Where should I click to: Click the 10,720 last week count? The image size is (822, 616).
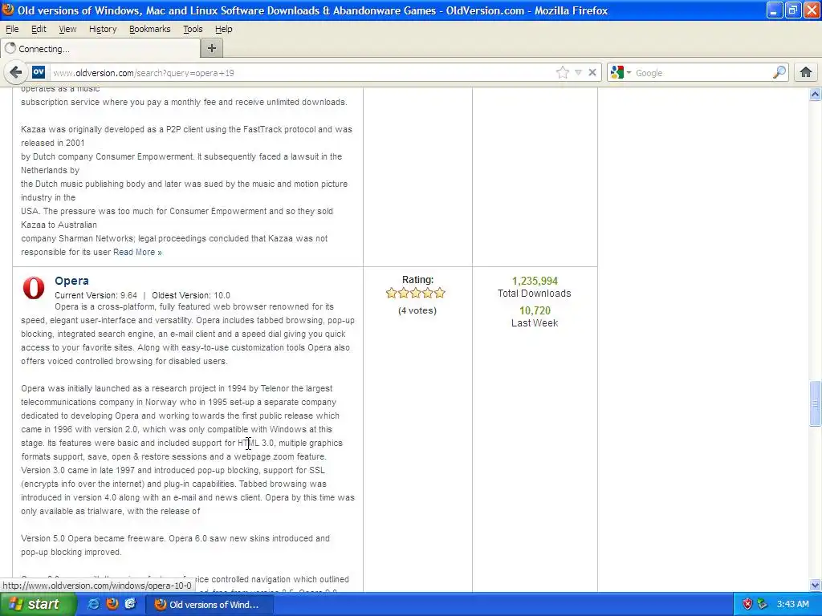tap(535, 310)
